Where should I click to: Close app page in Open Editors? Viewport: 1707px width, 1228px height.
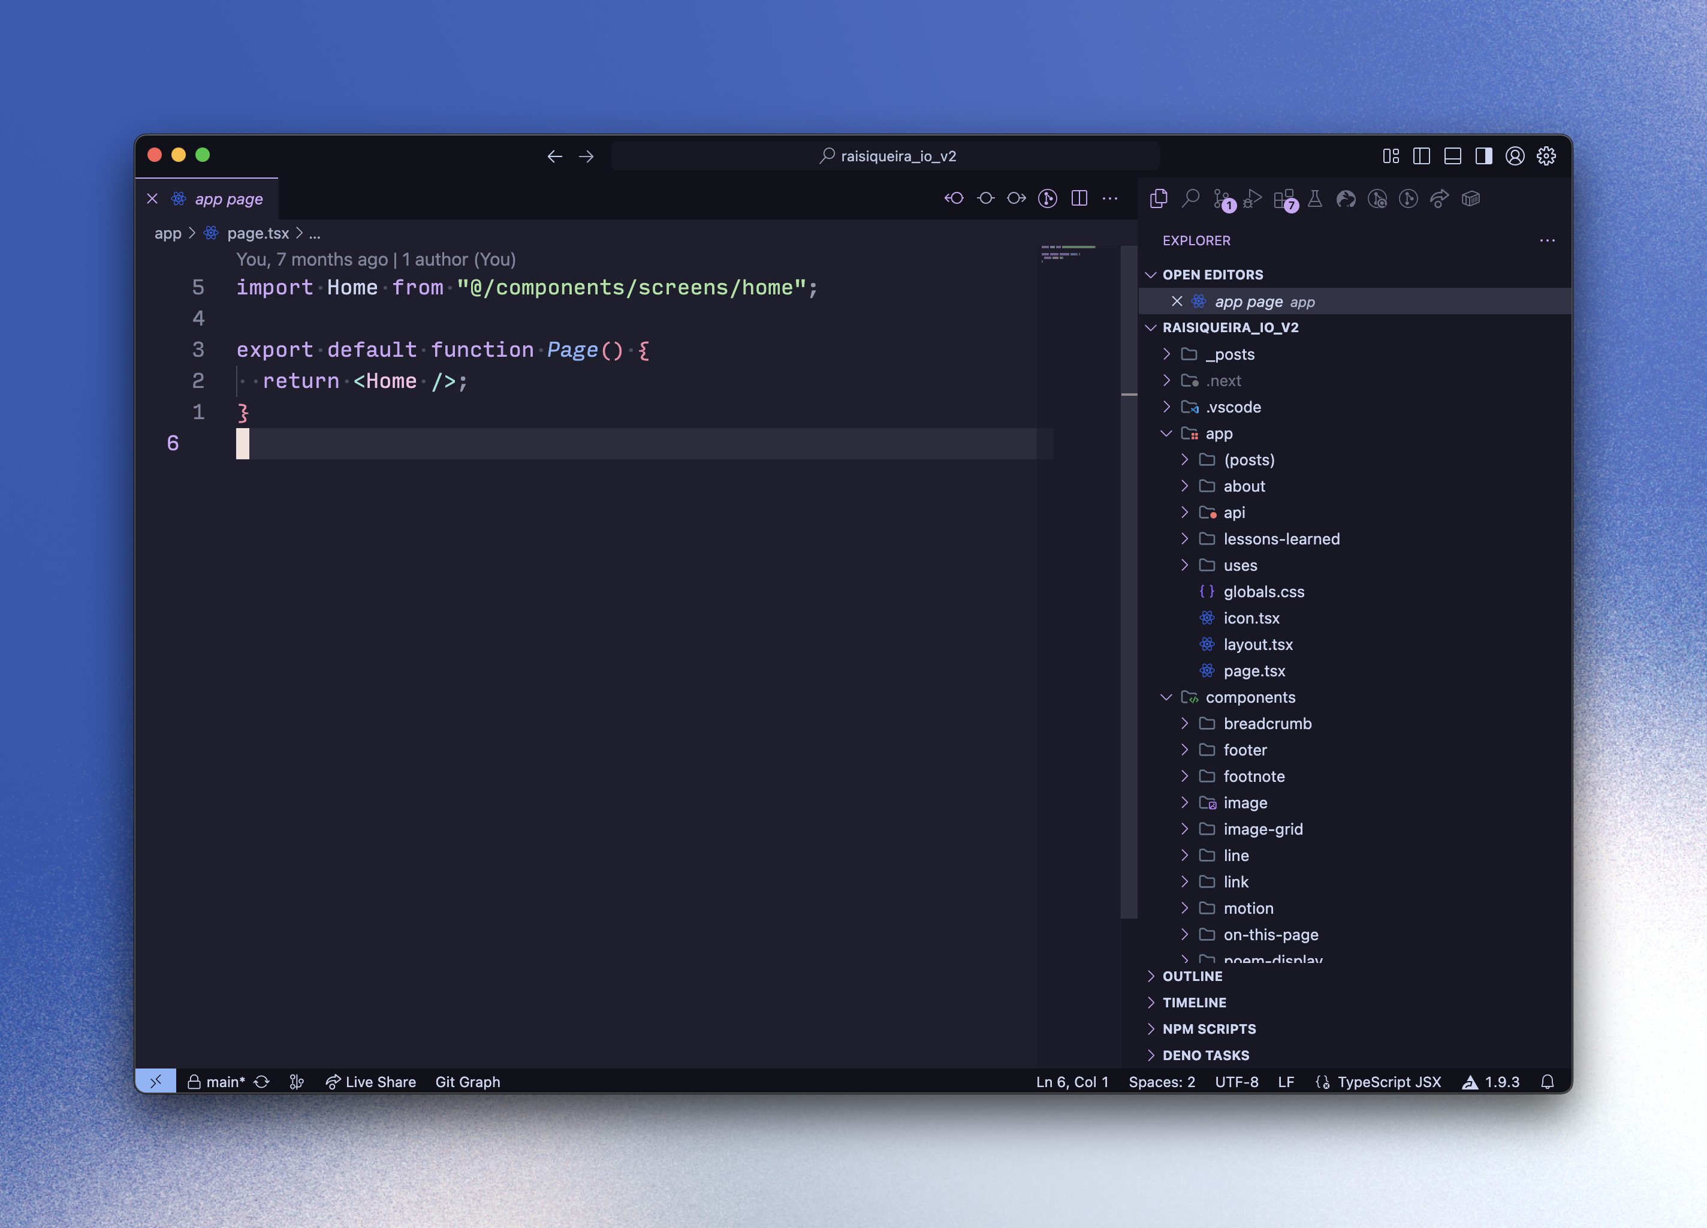click(x=1177, y=301)
